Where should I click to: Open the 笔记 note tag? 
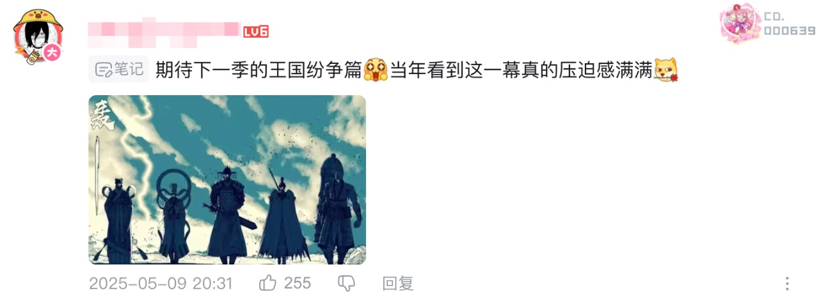click(118, 70)
